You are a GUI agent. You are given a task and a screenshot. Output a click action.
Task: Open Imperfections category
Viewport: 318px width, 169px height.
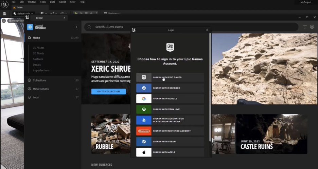pyautogui.click(x=41, y=70)
